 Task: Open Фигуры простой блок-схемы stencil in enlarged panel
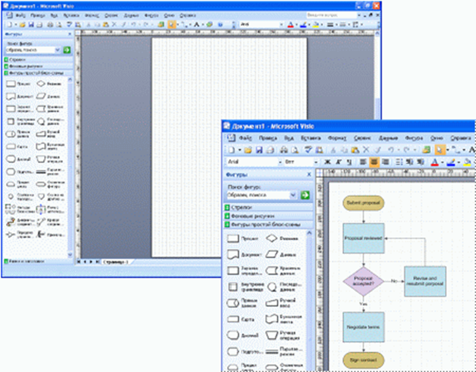tap(268, 224)
